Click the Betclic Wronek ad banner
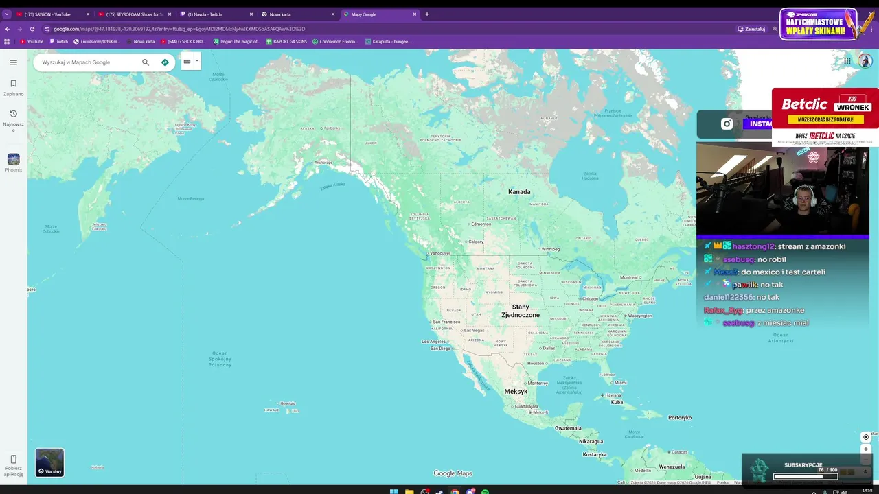This screenshot has height=494, width=879. click(825, 117)
